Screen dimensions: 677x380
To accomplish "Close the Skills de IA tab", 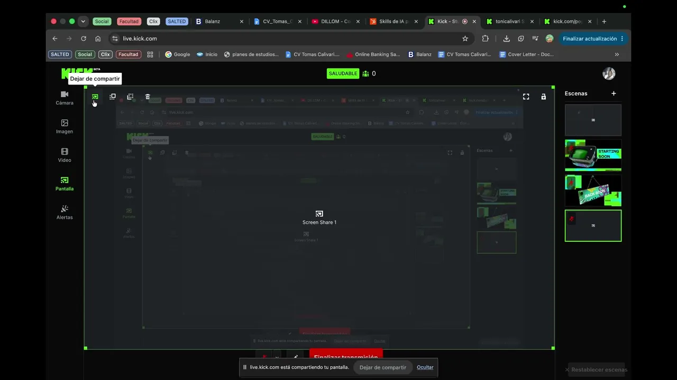I will coord(416,22).
